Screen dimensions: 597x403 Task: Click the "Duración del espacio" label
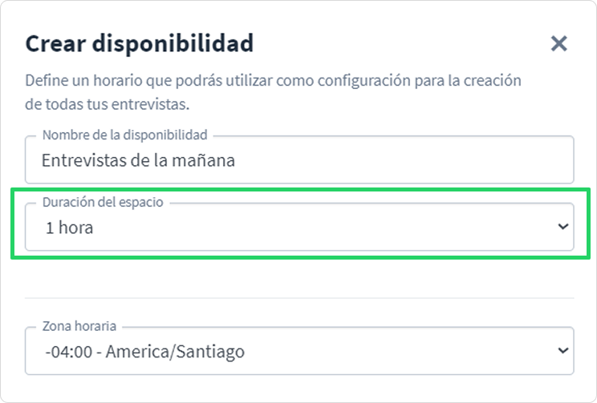coord(103,202)
